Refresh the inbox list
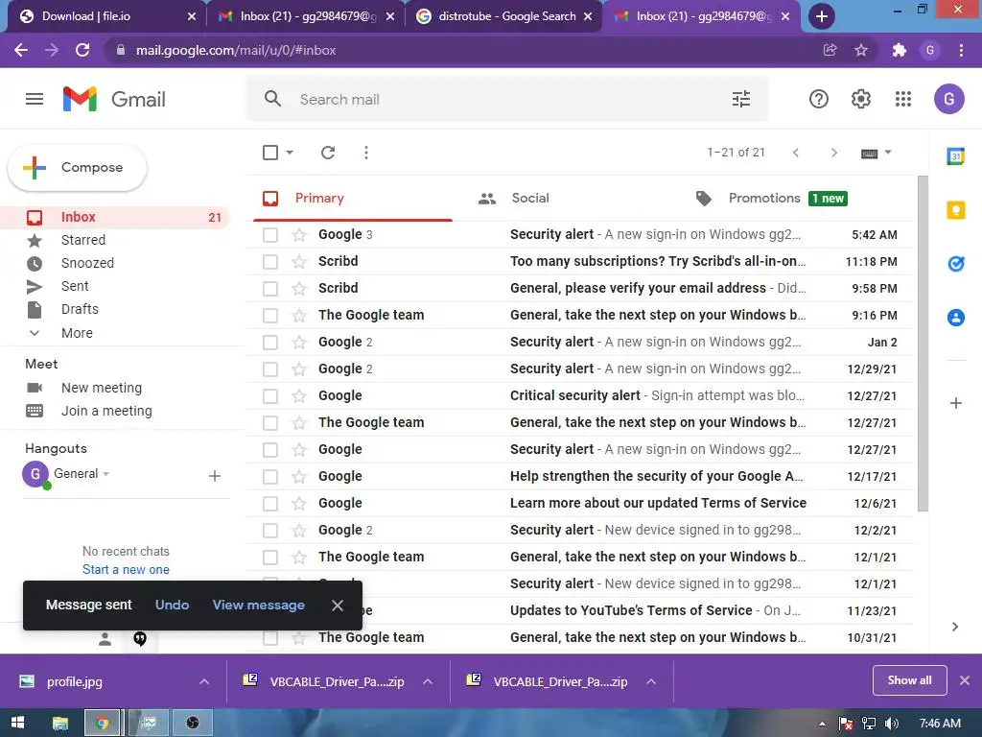 point(328,153)
